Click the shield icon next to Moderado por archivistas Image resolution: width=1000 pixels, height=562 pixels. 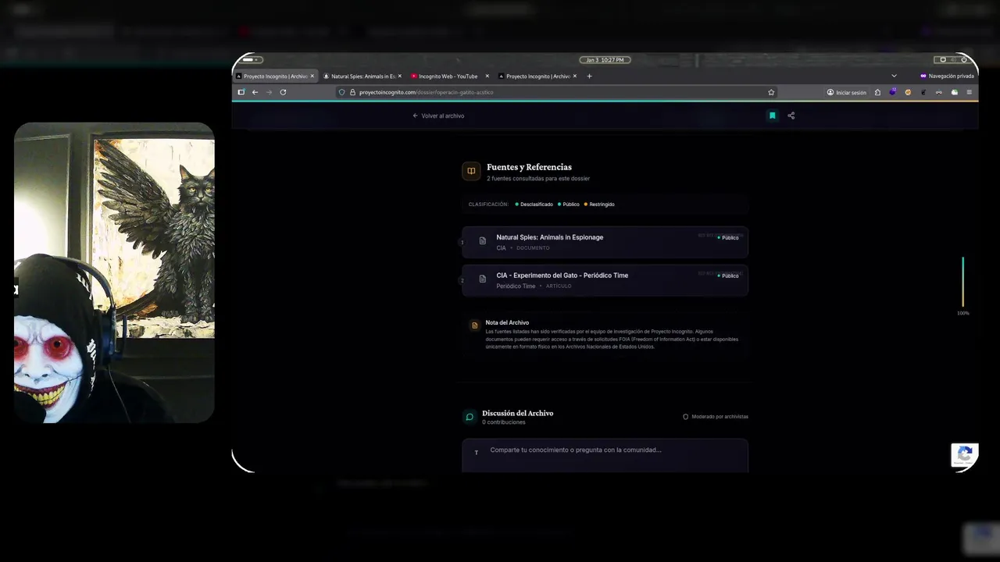[x=686, y=417]
